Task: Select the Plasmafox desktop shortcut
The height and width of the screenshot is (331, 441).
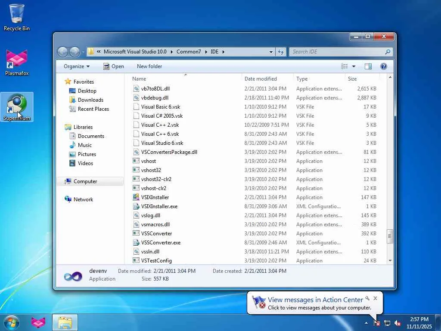Action: point(17,62)
